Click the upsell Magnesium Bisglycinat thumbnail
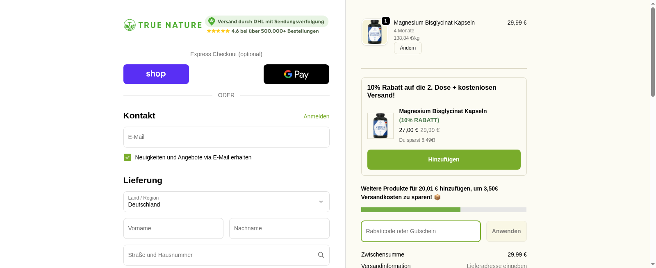The image size is (656, 268). (x=380, y=126)
